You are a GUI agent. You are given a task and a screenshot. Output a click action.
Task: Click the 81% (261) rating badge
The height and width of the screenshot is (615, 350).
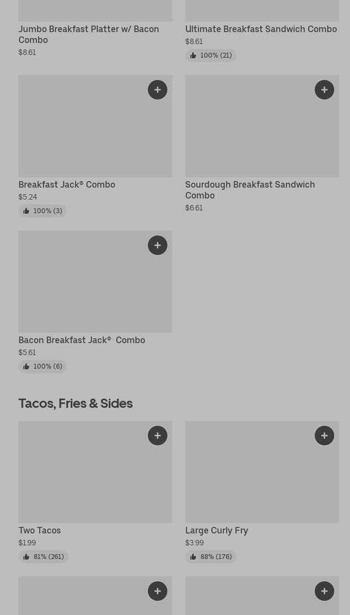click(x=43, y=556)
